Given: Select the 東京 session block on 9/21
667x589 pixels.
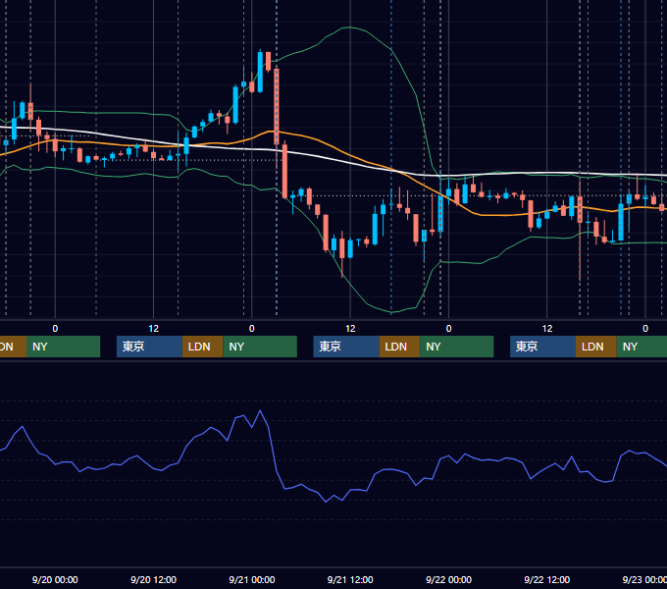Looking at the screenshot, I should (346, 347).
